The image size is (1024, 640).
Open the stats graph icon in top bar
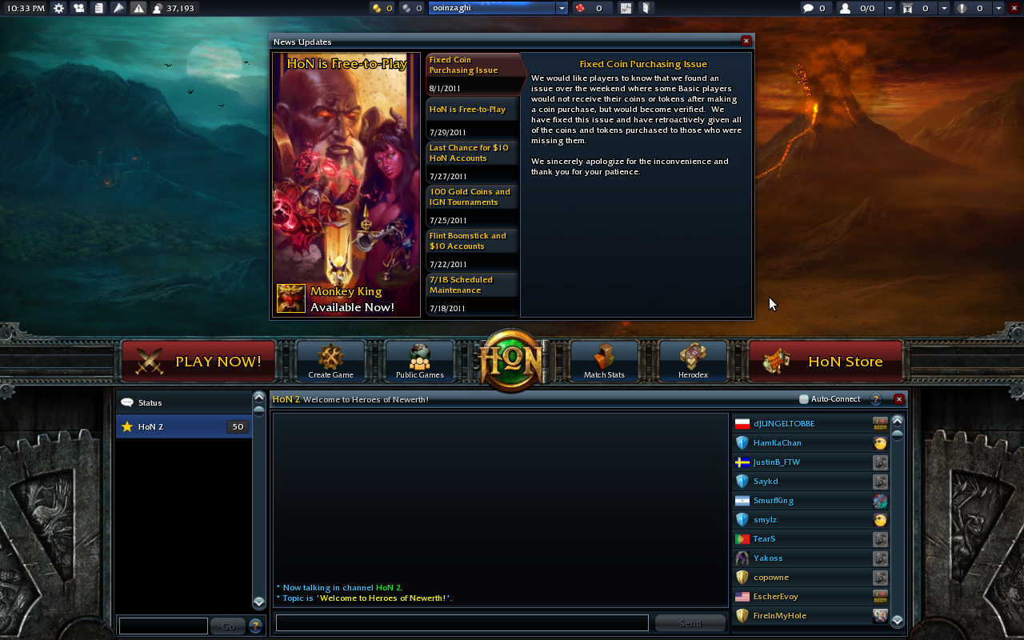tap(626, 8)
